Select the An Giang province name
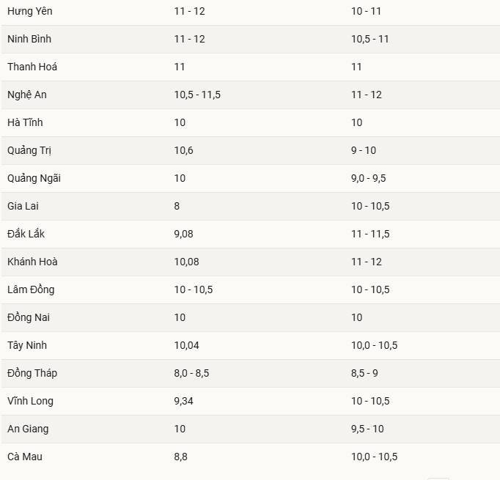 coord(28,429)
